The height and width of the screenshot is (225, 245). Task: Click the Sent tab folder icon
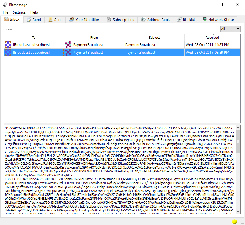tap(50, 20)
